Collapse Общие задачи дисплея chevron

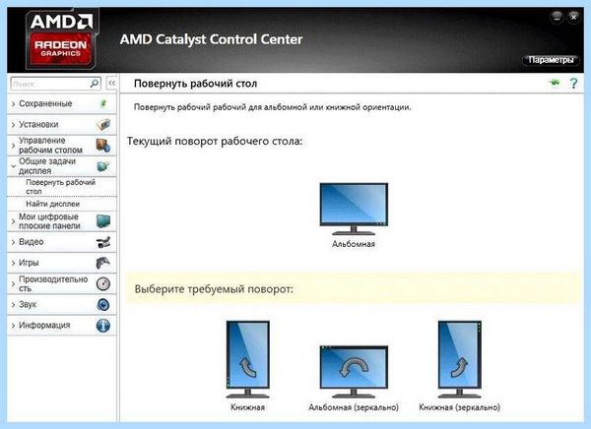pyautogui.click(x=13, y=166)
